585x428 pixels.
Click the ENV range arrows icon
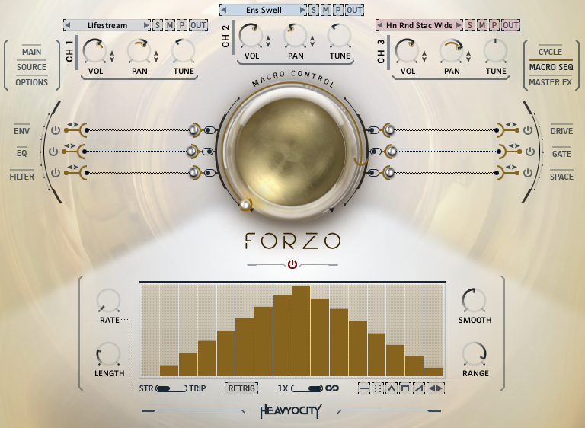pos(73,124)
